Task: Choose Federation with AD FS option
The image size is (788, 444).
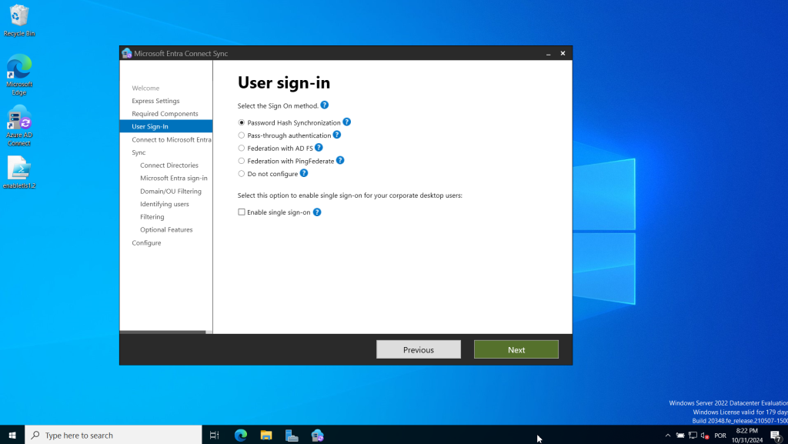Action: tap(241, 149)
